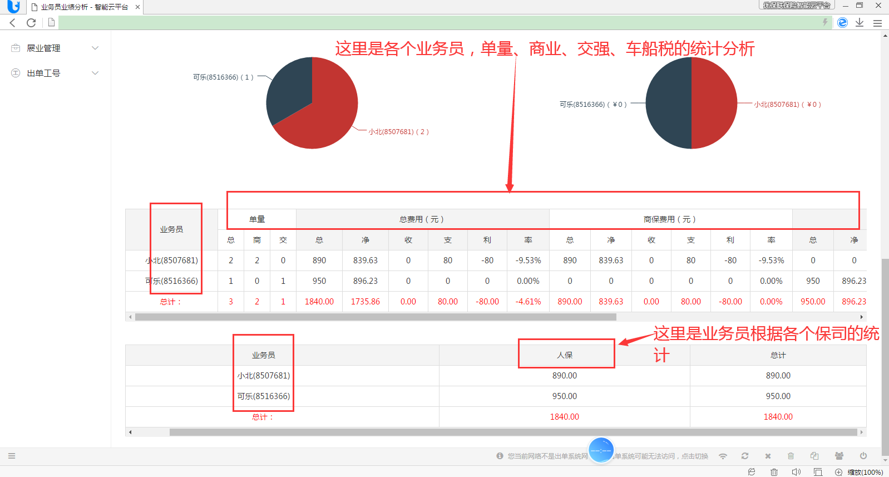This screenshot has height=477, width=889.
Task: Toggle the sidebar collapse icon at bottom left
Action: point(12,456)
